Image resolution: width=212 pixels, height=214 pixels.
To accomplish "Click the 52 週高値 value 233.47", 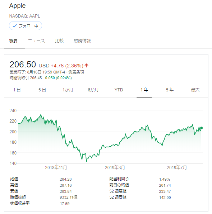I will pos(165,191).
